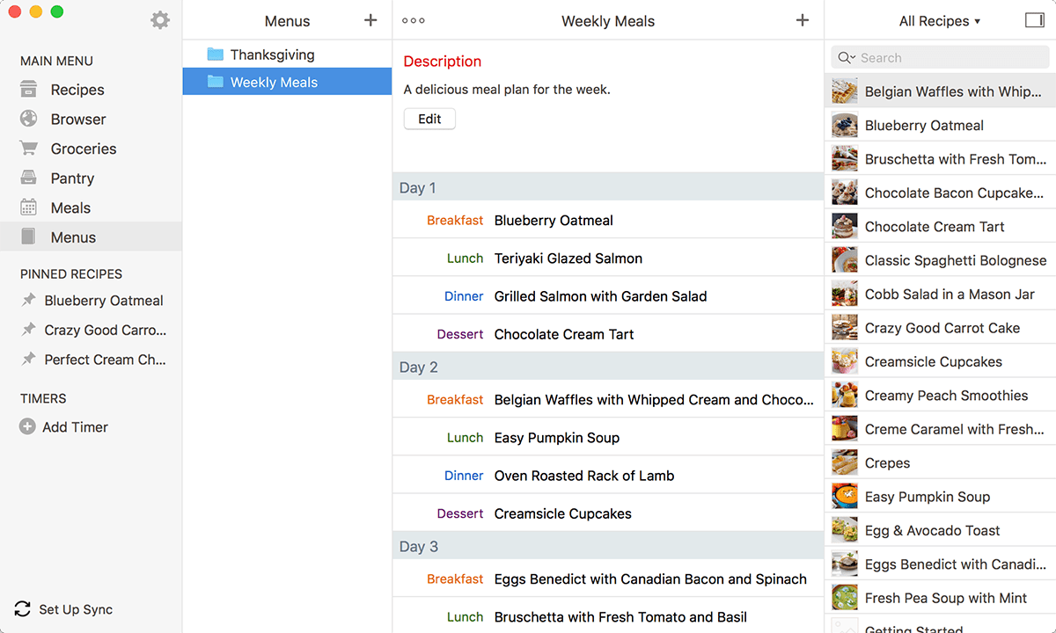Open the Recipes section in the sidebar

click(x=78, y=90)
